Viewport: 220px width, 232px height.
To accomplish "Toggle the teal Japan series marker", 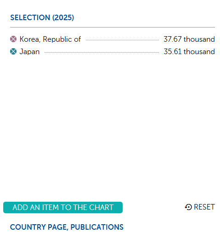I will [13, 51].
